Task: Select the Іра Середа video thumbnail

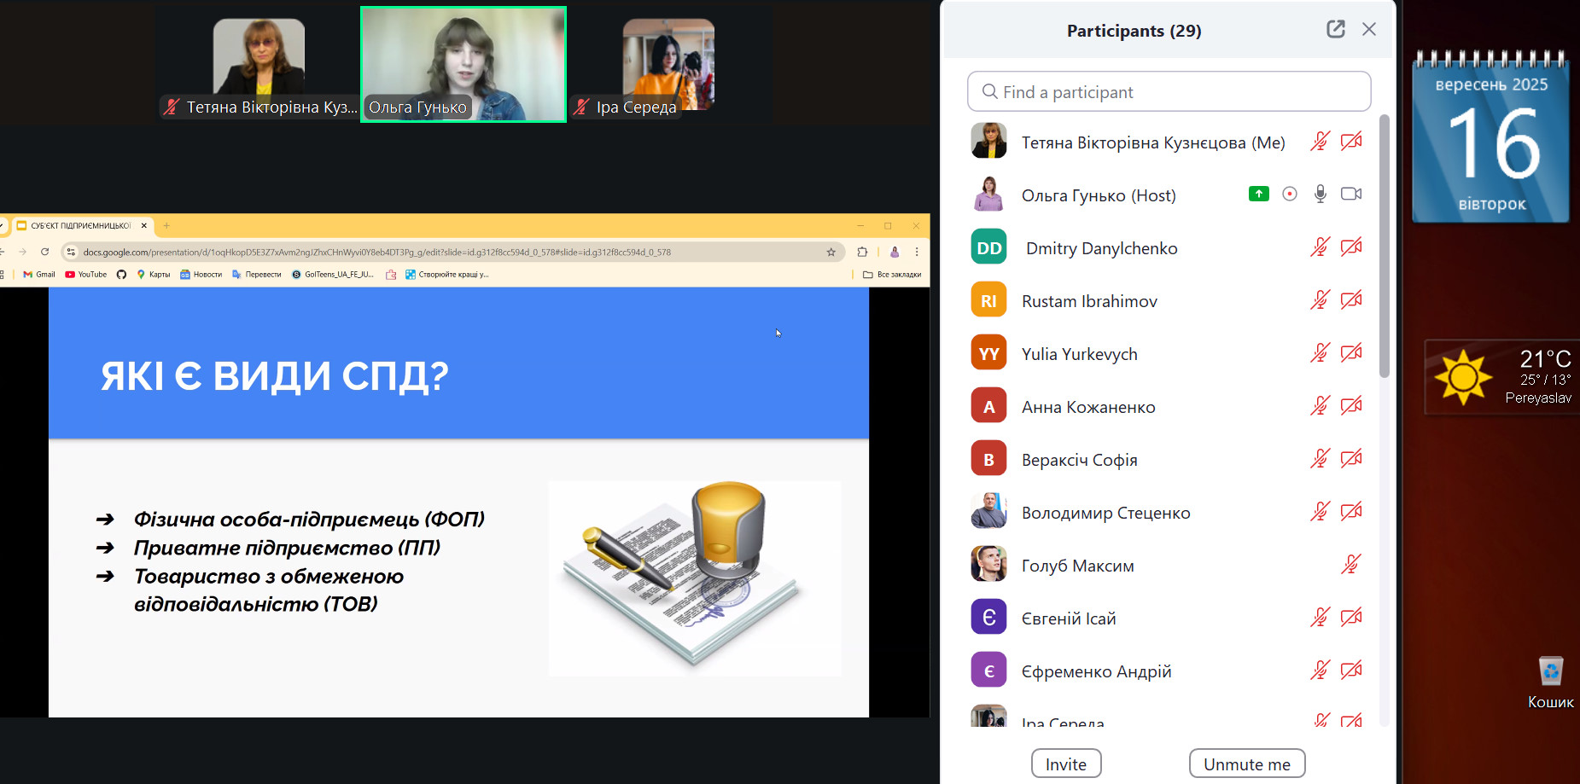Action: coord(668,65)
